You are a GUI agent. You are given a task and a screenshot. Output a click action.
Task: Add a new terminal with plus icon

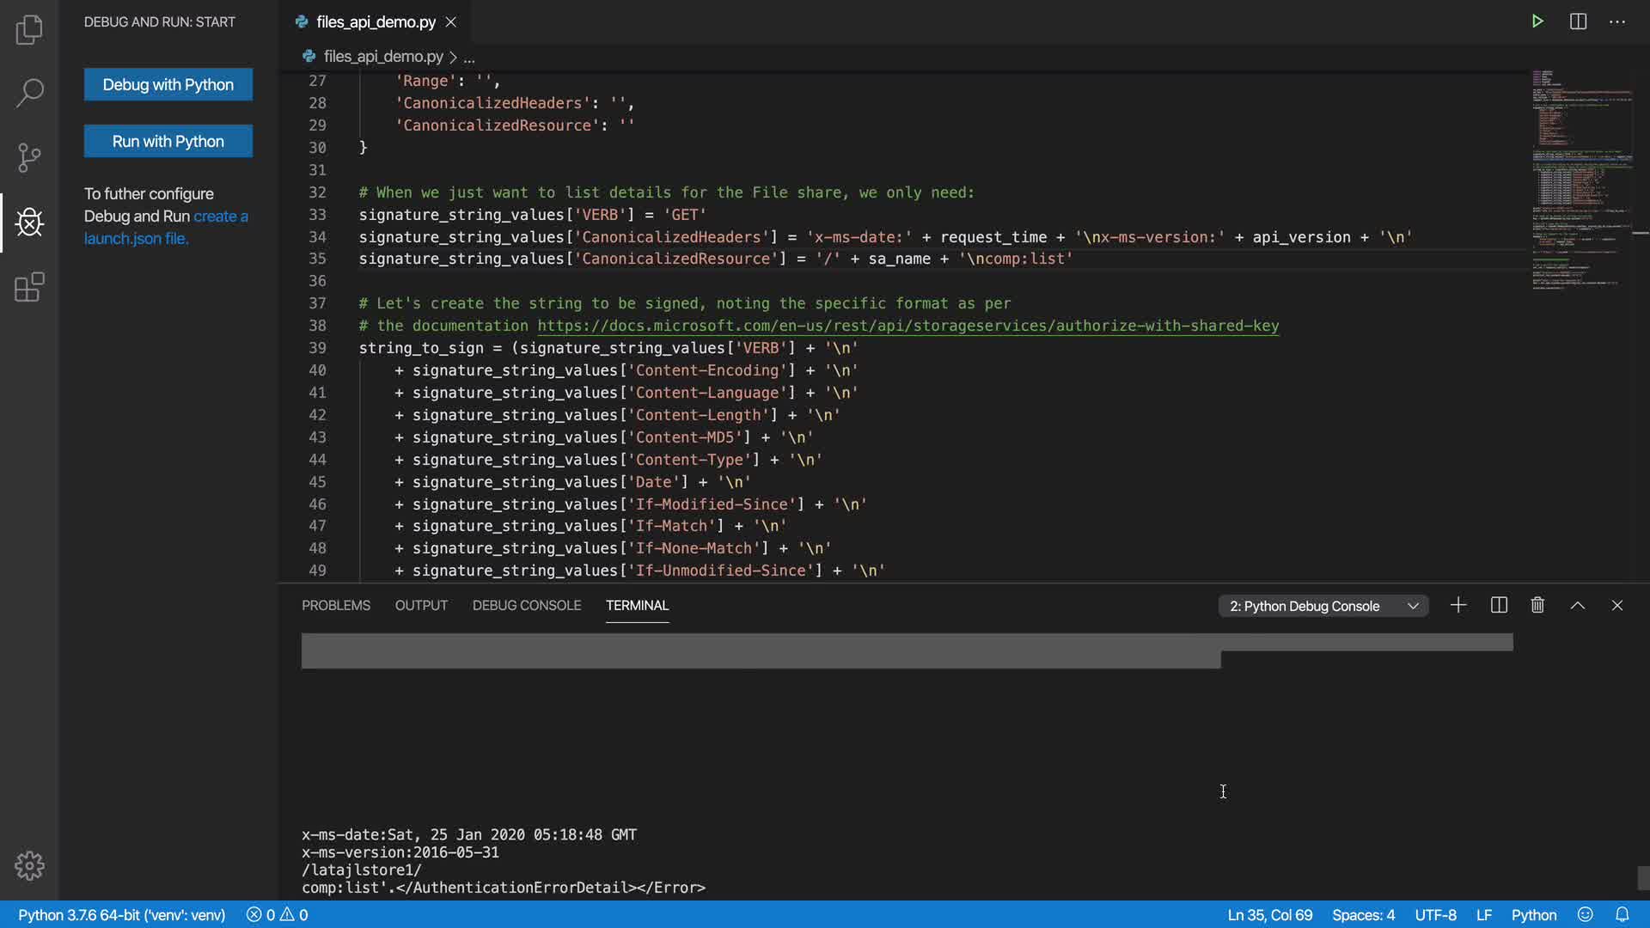(1458, 606)
